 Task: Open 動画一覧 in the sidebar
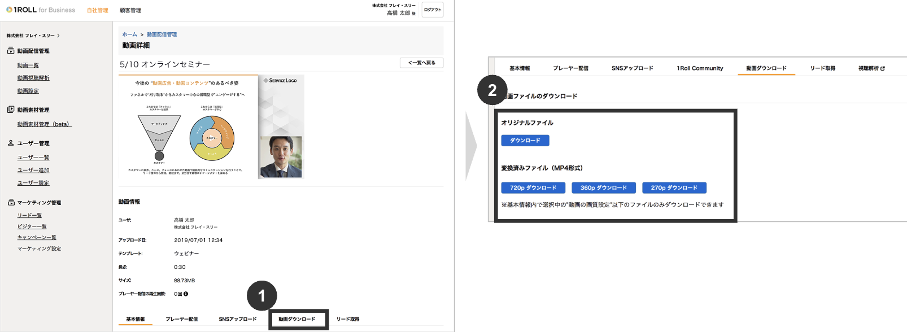click(x=28, y=65)
